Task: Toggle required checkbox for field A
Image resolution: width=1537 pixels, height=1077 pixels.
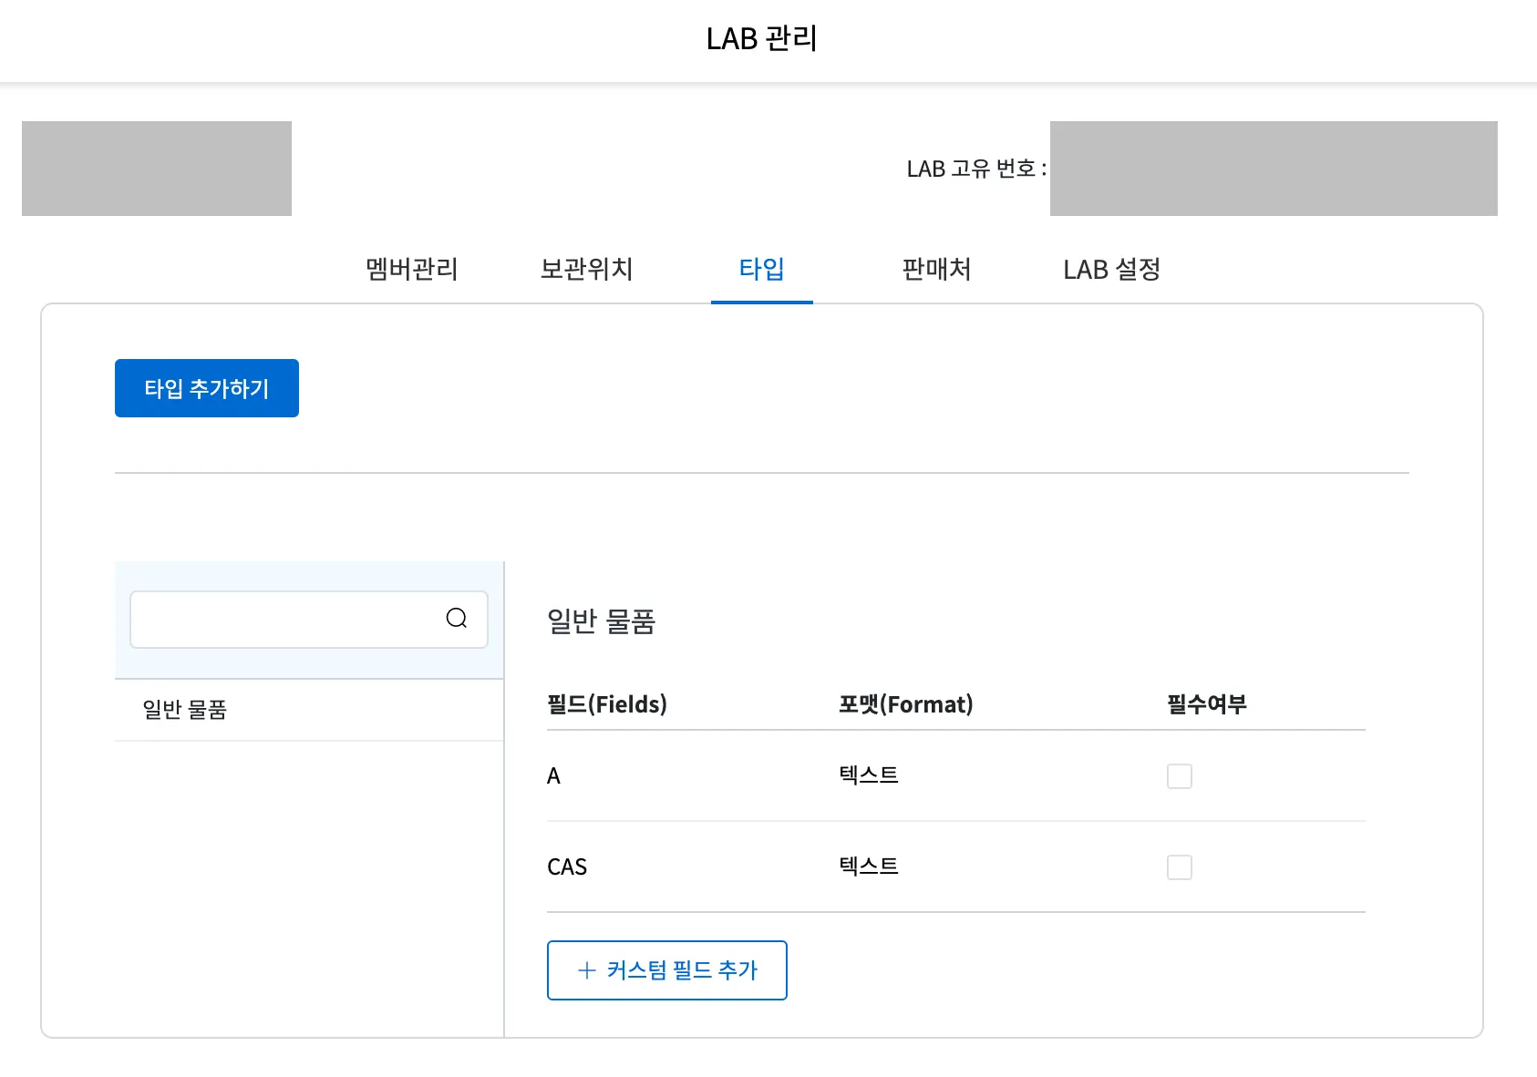Action: tap(1179, 776)
